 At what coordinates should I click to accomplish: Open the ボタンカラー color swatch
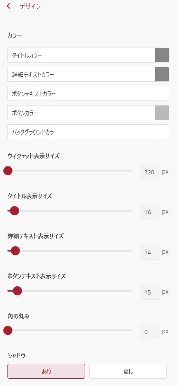point(162,113)
